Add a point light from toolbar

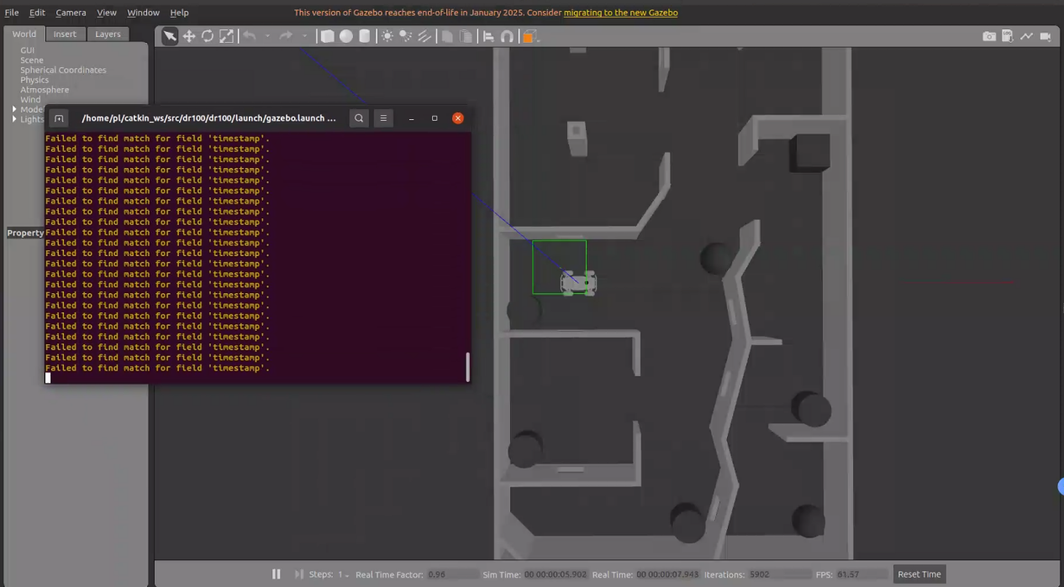pyautogui.click(x=387, y=36)
